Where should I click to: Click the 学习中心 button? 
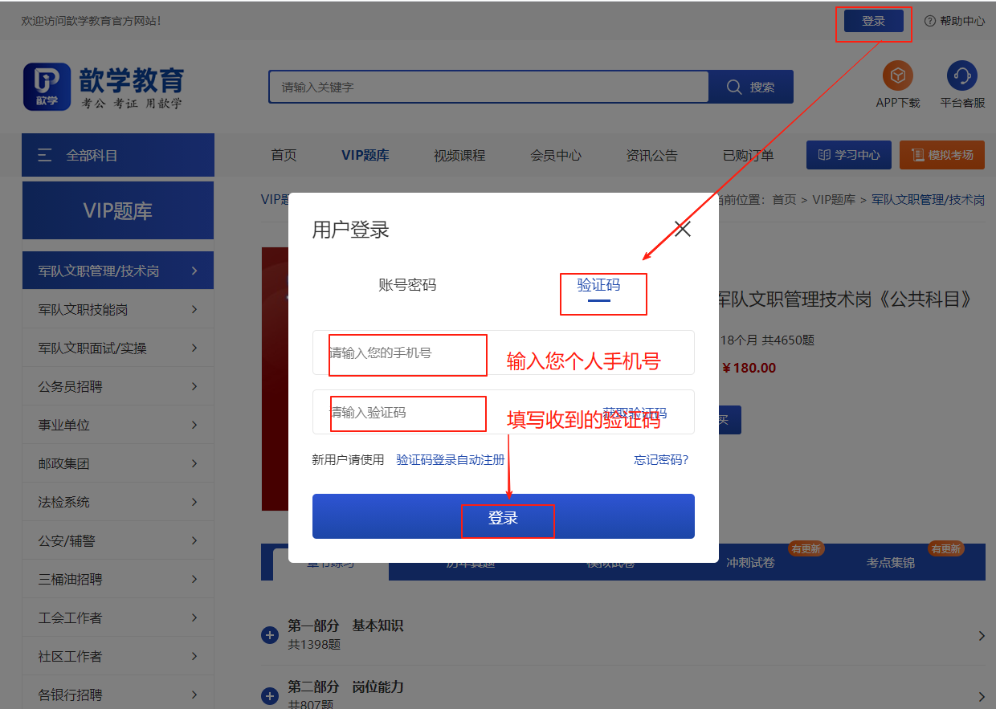pos(848,155)
